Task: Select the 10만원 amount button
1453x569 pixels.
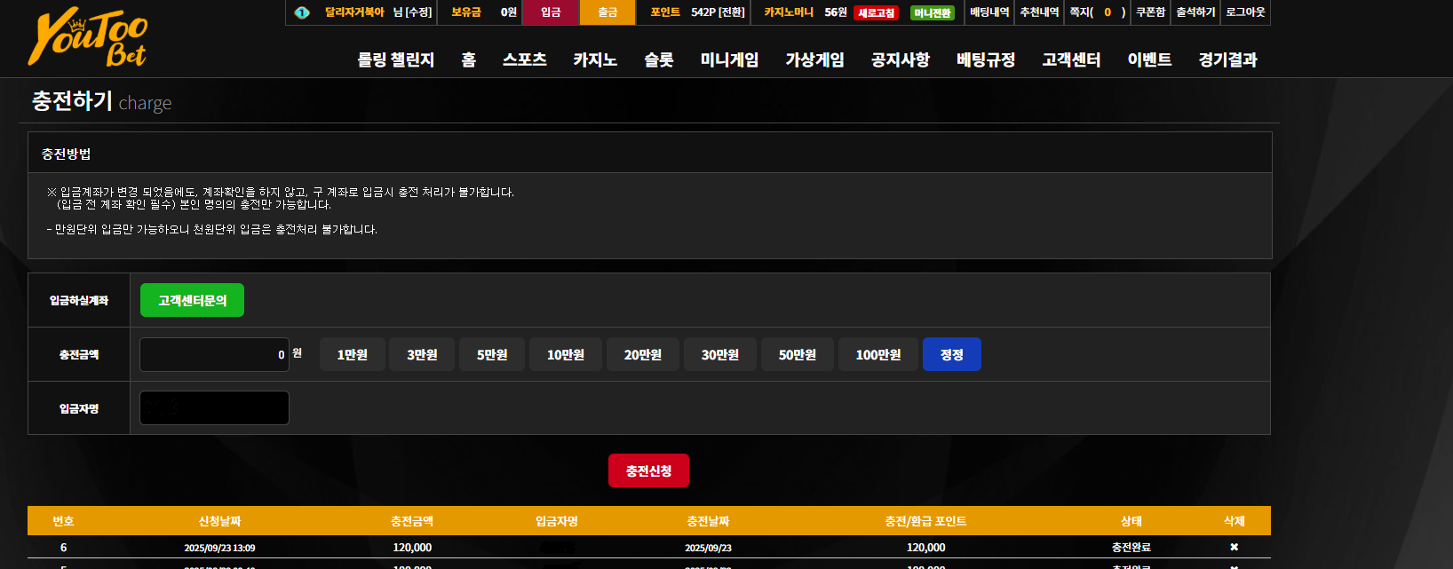Action: tap(566, 354)
